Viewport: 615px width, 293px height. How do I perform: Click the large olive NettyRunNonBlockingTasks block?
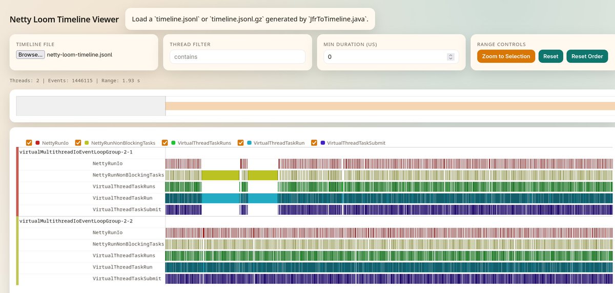tap(220, 175)
